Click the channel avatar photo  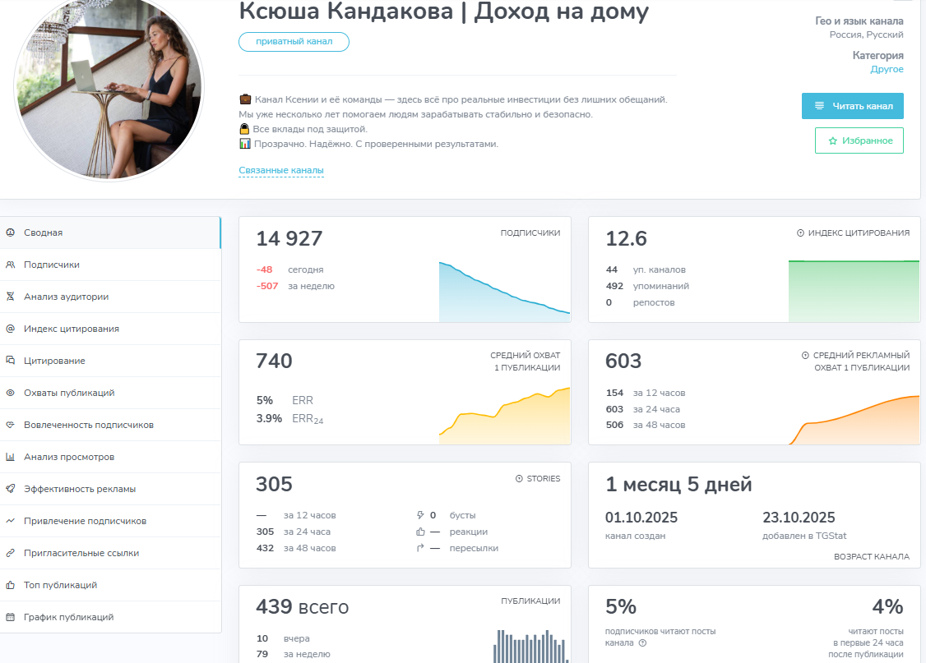point(108,88)
